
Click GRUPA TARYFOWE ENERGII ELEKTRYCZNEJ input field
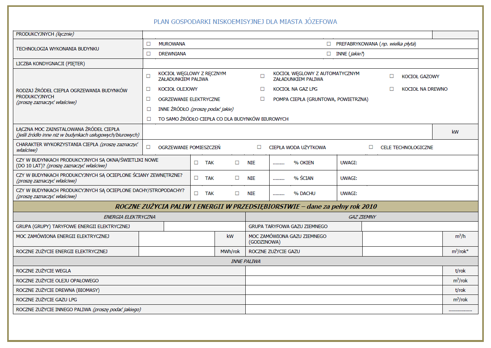click(x=205, y=227)
